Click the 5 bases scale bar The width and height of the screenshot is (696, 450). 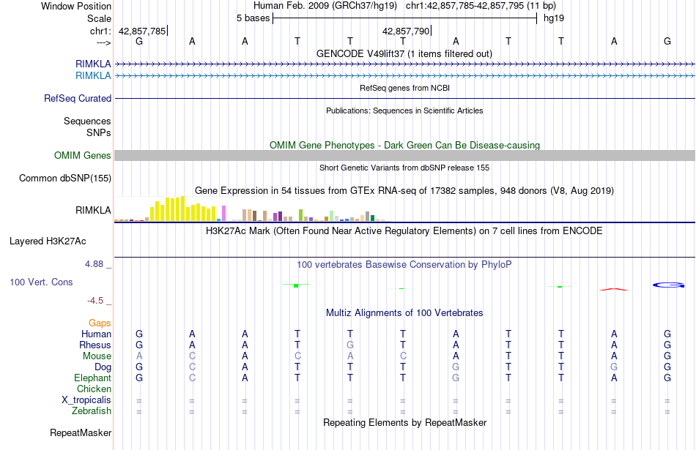click(405, 18)
